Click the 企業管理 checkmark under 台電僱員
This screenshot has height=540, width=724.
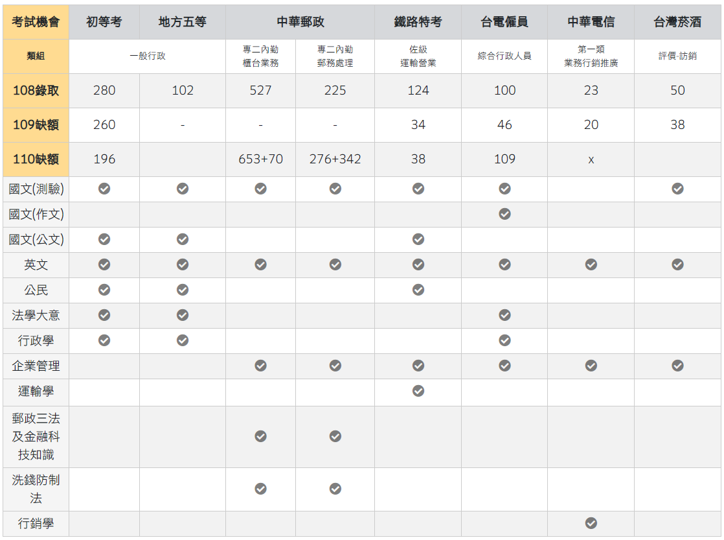click(504, 366)
